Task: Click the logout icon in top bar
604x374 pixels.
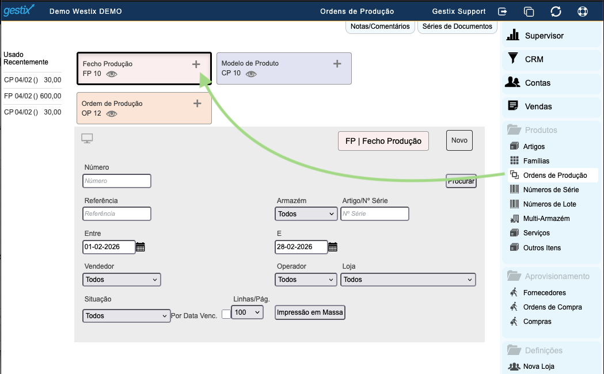Action: pos(503,11)
